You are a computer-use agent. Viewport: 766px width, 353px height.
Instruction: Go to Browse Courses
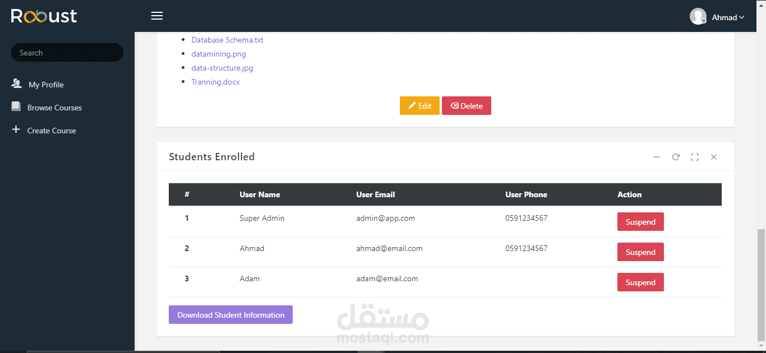[54, 108]
